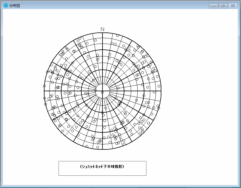Minimize the 分布図 window

[214, 6]
